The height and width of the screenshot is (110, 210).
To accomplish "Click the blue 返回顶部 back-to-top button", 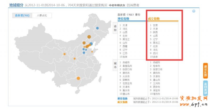I will [x=206, y=88].
